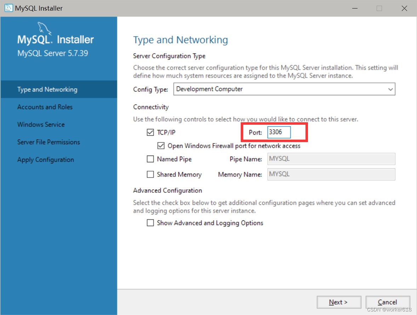Click the Connectivity section label

click(151, 107)
